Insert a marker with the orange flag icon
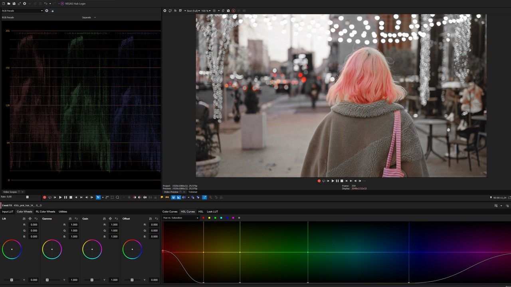This screenshot has width=511, height=287. pyautogui.click(x=162, y=197)
